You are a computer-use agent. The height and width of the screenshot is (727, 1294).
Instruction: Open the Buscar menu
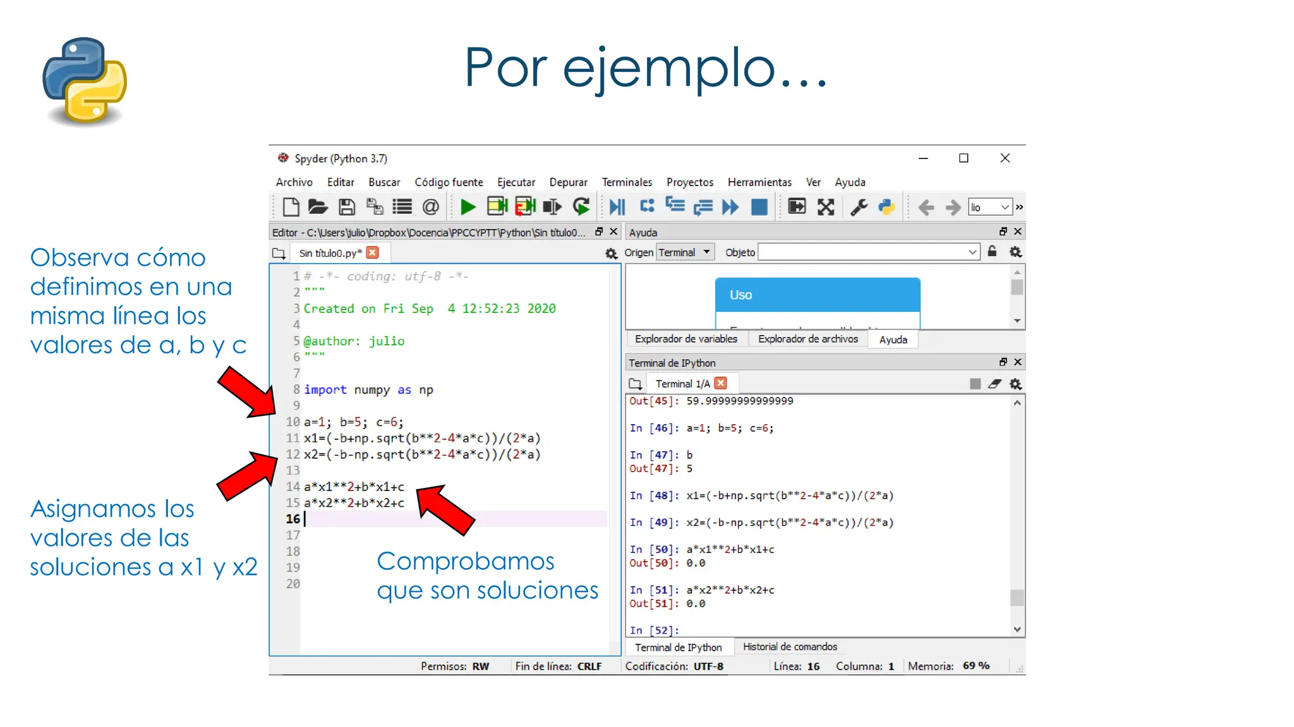(x=384, y=182)
